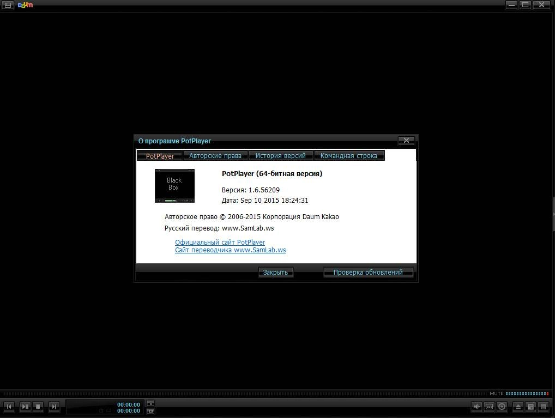Adjust the volume level bar

tap(527, 393)
